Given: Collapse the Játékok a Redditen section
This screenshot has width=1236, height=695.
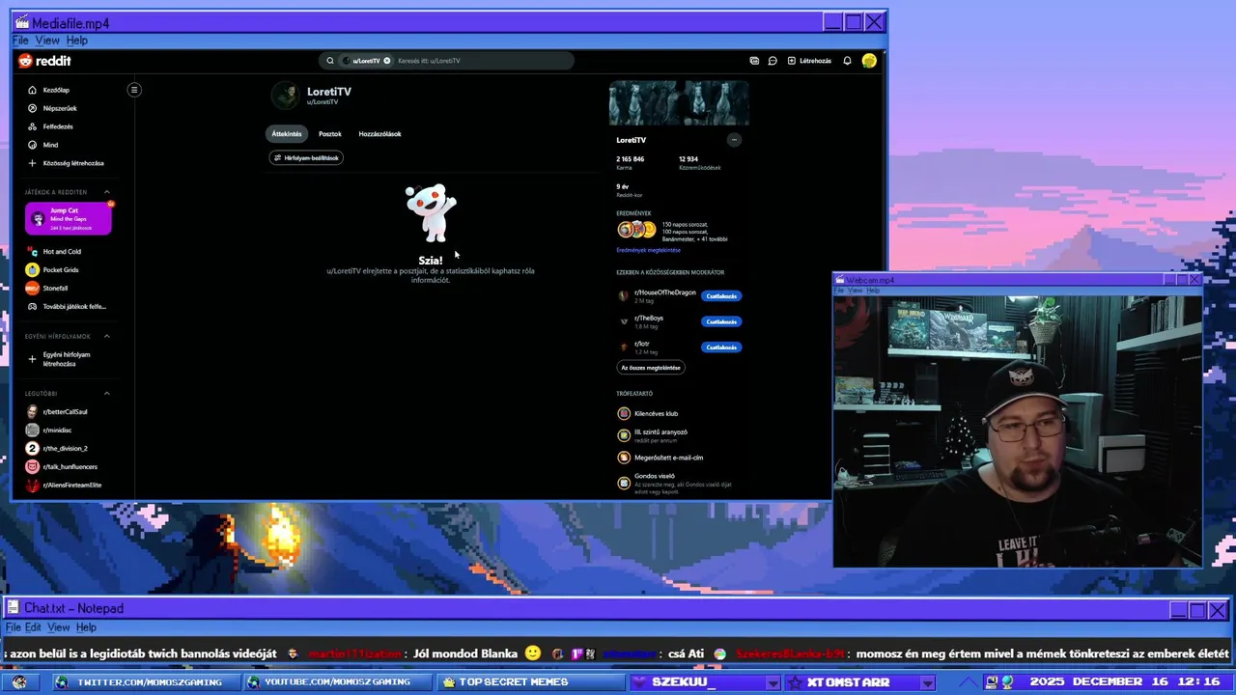Looking at the screenshot, I should point(107,192).
